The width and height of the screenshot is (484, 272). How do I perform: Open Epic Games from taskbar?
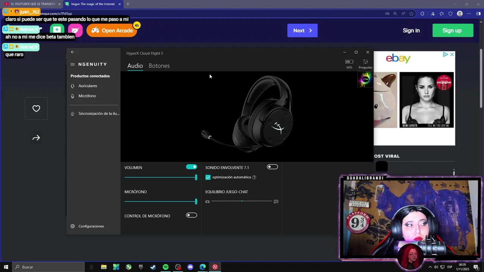point(141,267)
